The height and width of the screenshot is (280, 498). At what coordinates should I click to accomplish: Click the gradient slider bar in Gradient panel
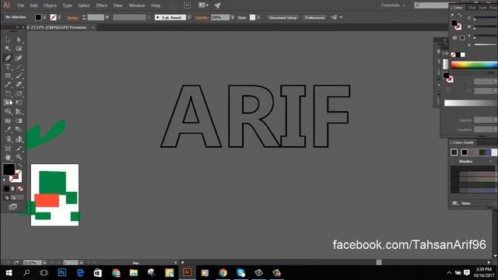[471, 103]
